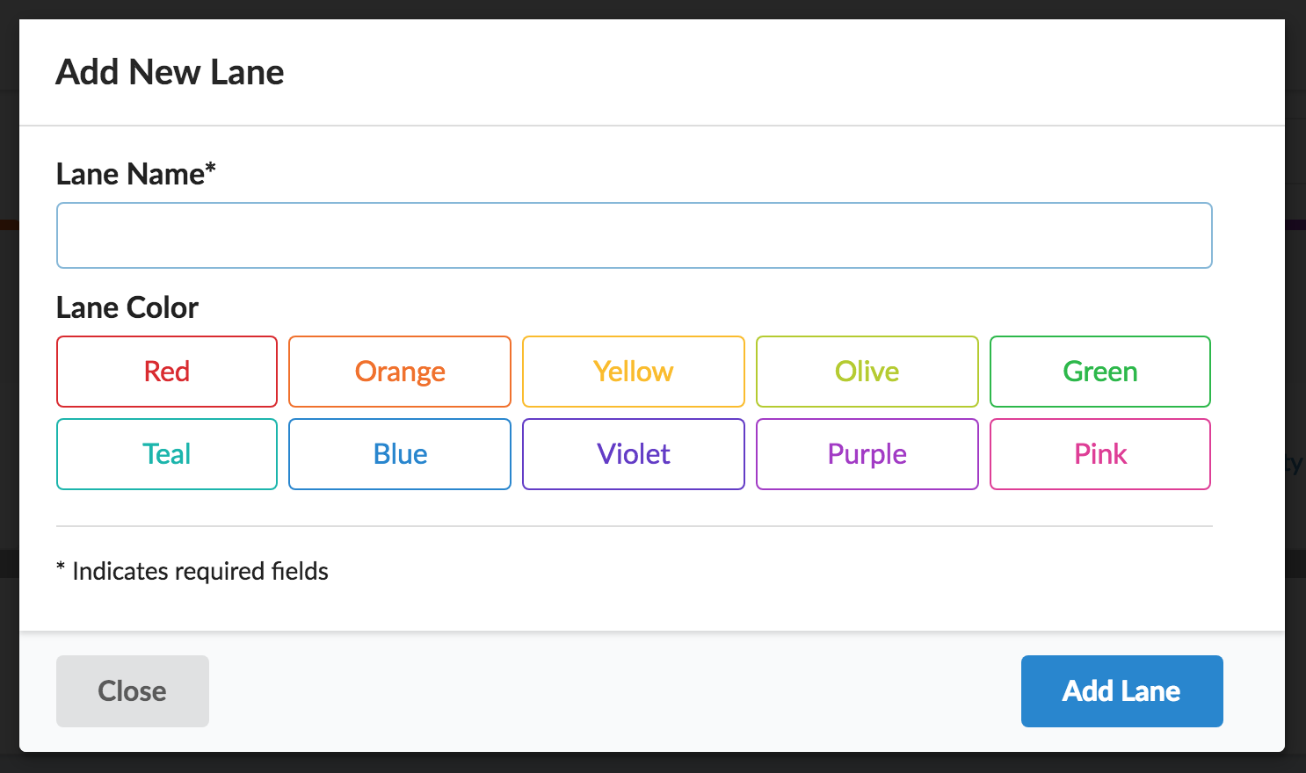Select Blue for the lane color

click(x=400, y=454)
